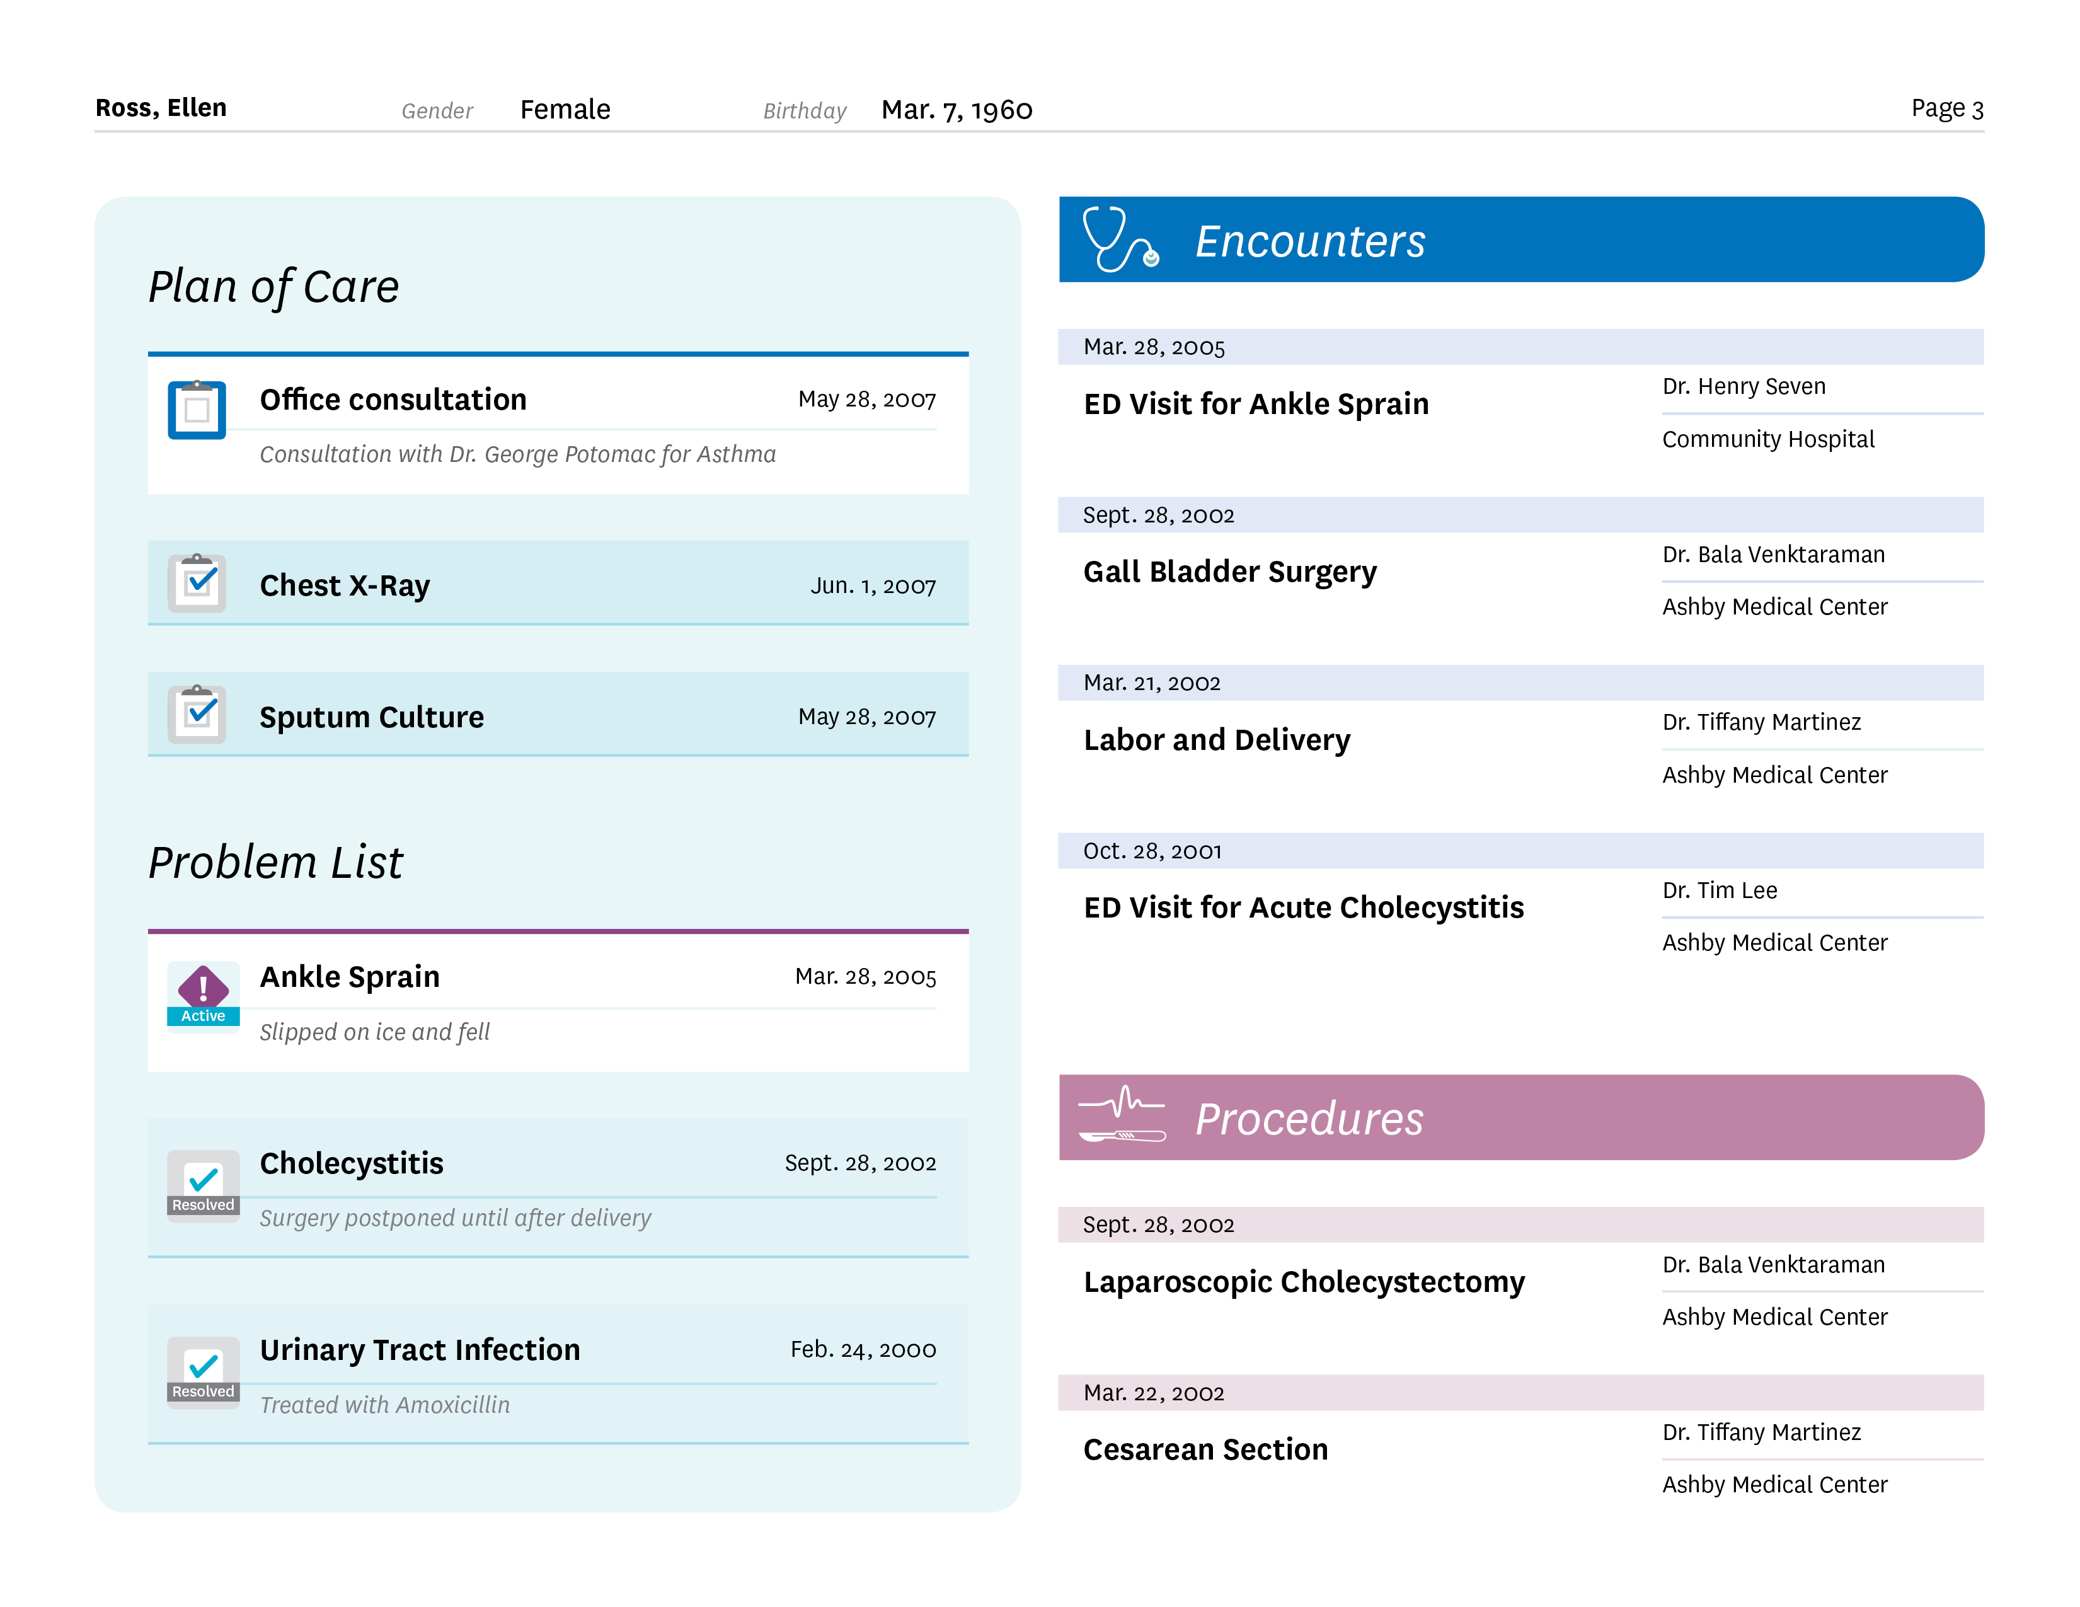Click the Office consultation clipboard icon

click(x=196, y=410)
